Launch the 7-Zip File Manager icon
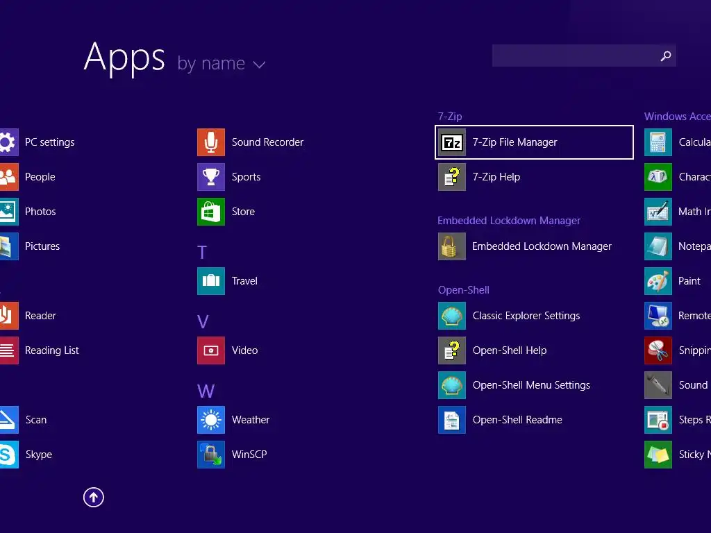 coord(451,142)
